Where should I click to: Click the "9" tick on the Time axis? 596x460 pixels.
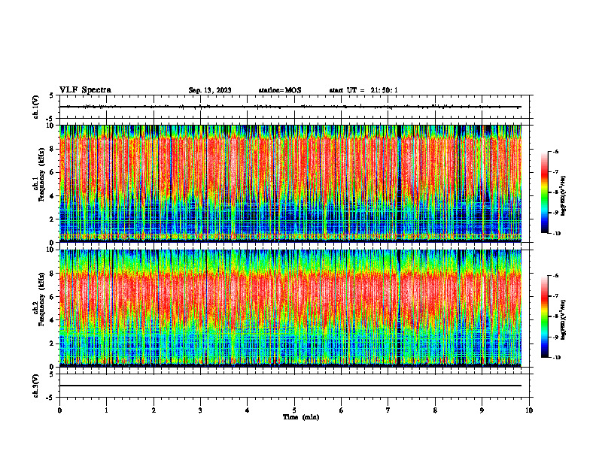coord(482,410)
